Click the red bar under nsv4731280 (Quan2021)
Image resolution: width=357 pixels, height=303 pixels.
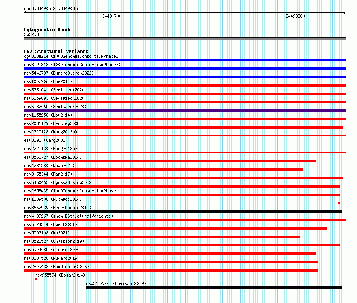[164, 170]
